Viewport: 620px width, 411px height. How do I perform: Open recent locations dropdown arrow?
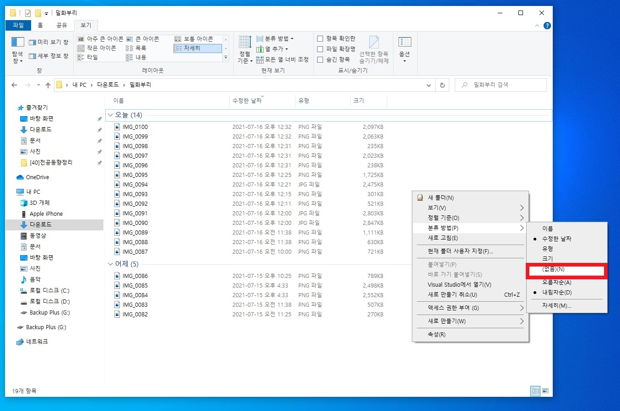point(38,85)
